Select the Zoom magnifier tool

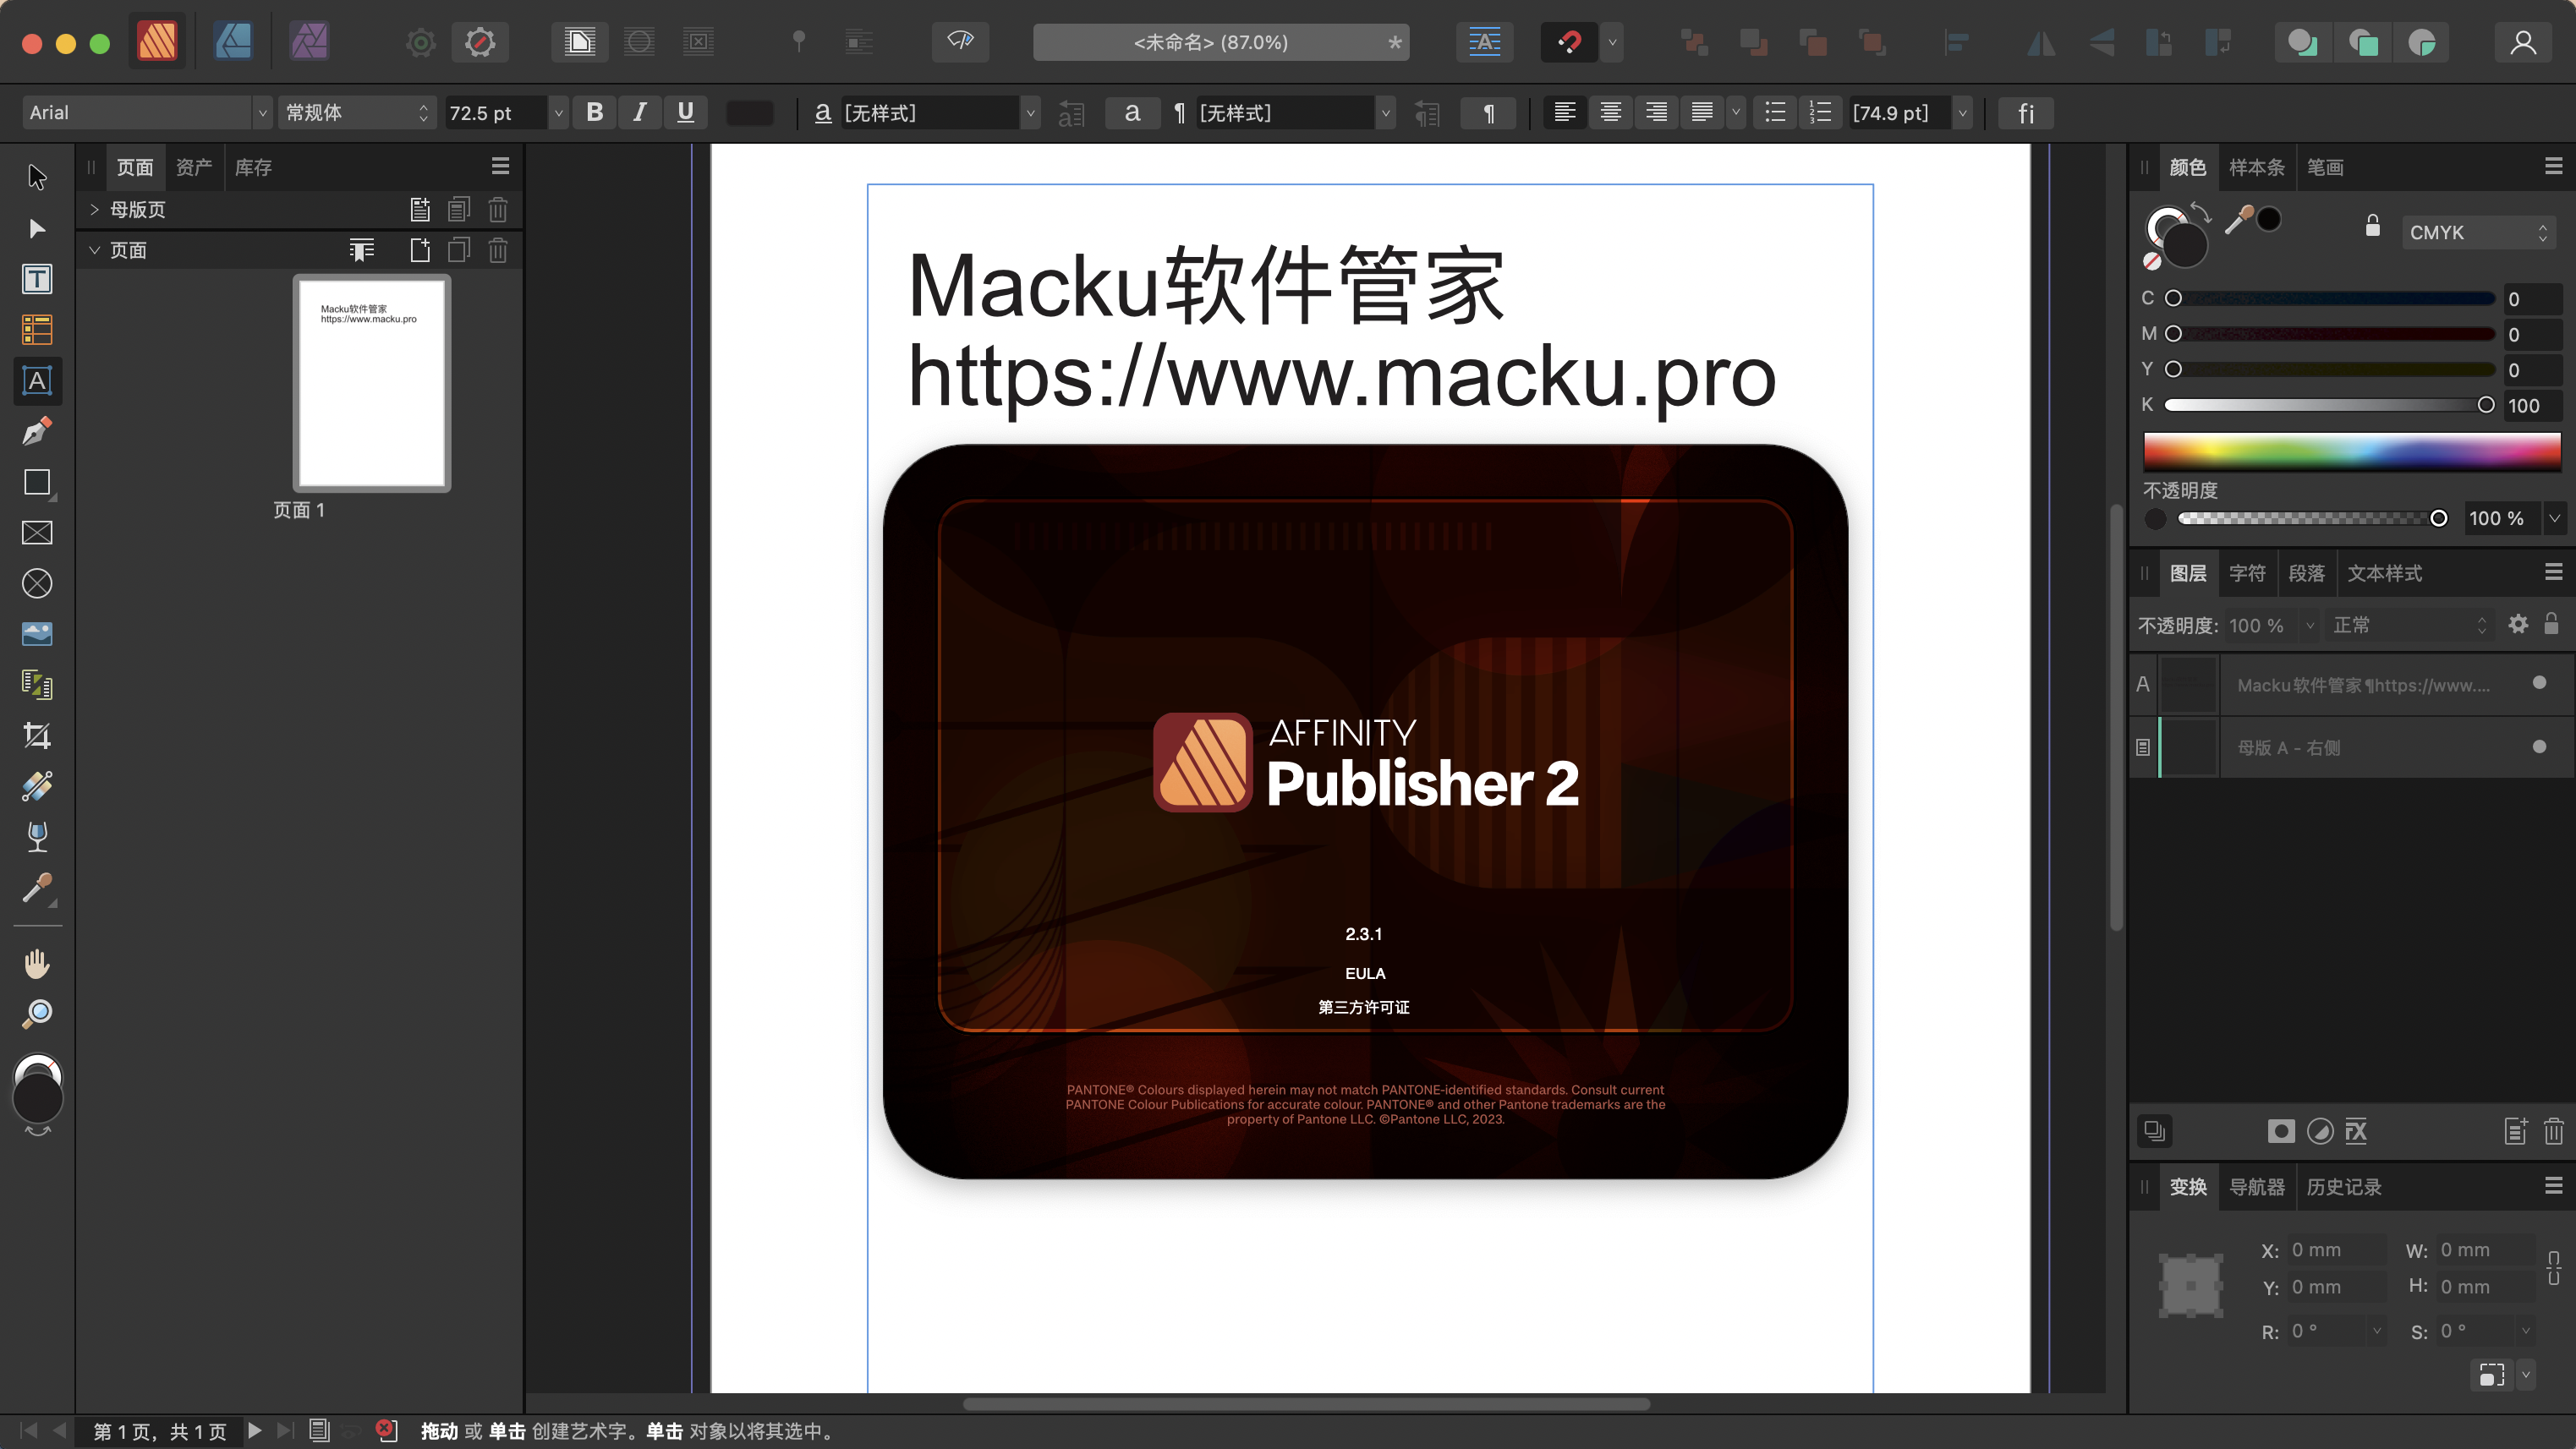37,1014
